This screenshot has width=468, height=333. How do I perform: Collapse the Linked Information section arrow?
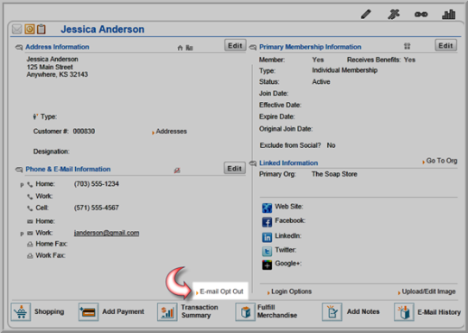pyautogui.click(x=253, y=163)
